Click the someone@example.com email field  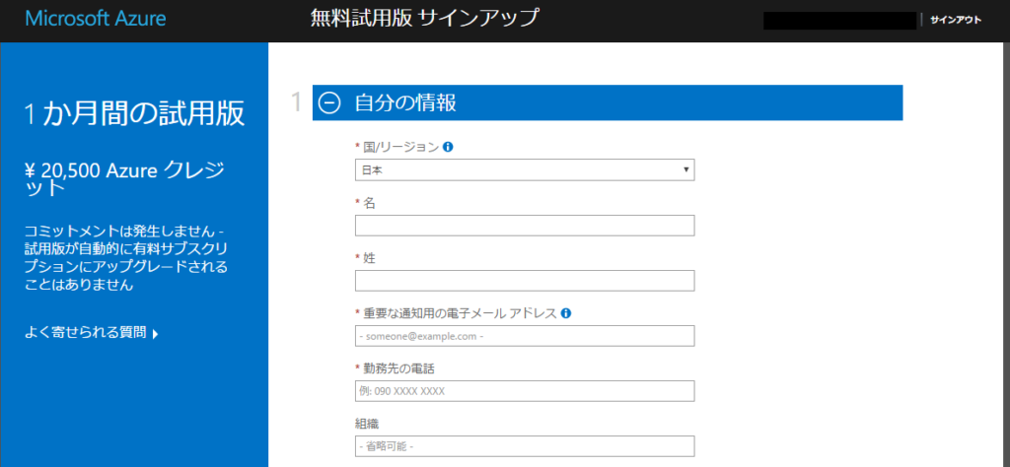click(x=525, y=336)
